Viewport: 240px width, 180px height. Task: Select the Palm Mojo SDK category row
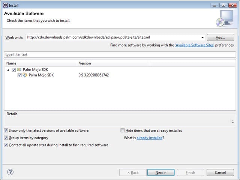[x=120, y=70]
